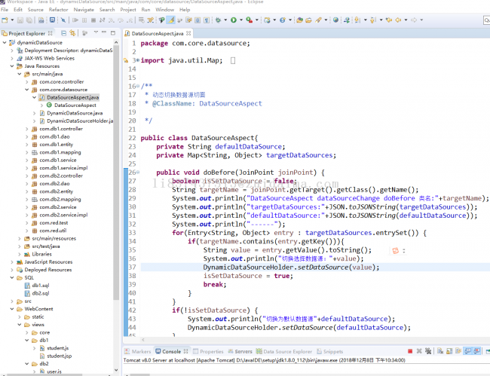Collapse the com.core.datasource package
This screenshot has width=490, height=376.
(25, 90)
